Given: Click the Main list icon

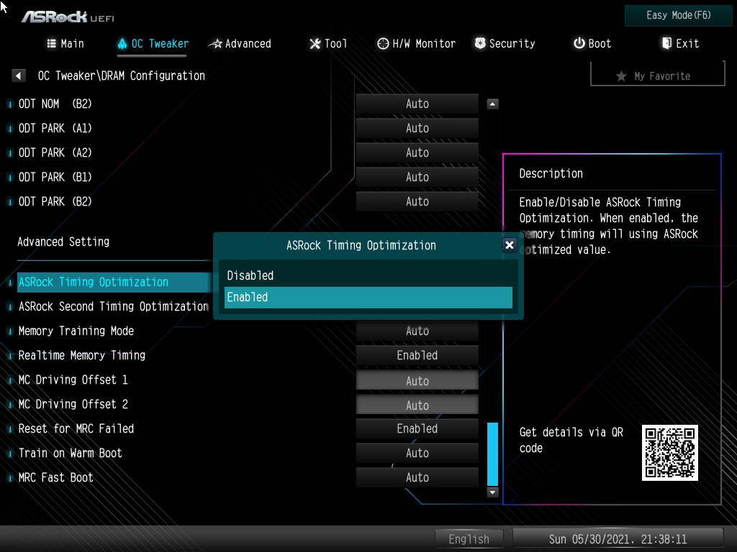Looking at the screenshot, I should tap(52, 44).
